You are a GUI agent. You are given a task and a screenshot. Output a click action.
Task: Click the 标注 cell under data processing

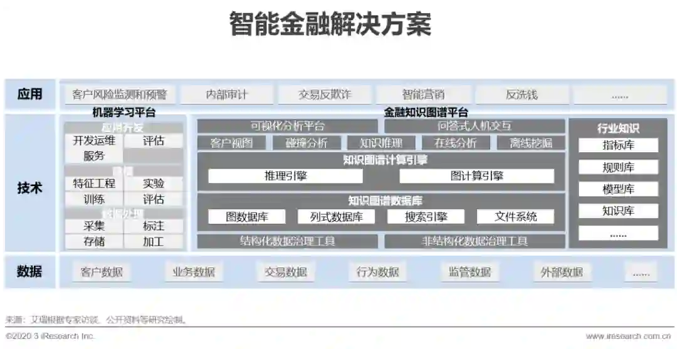[x=154, y=226]
